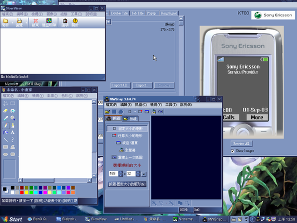The width and height of the screenshot is (297, 223).
Task: Open the File menu in SlowView
Action: (x=7, y=14)
